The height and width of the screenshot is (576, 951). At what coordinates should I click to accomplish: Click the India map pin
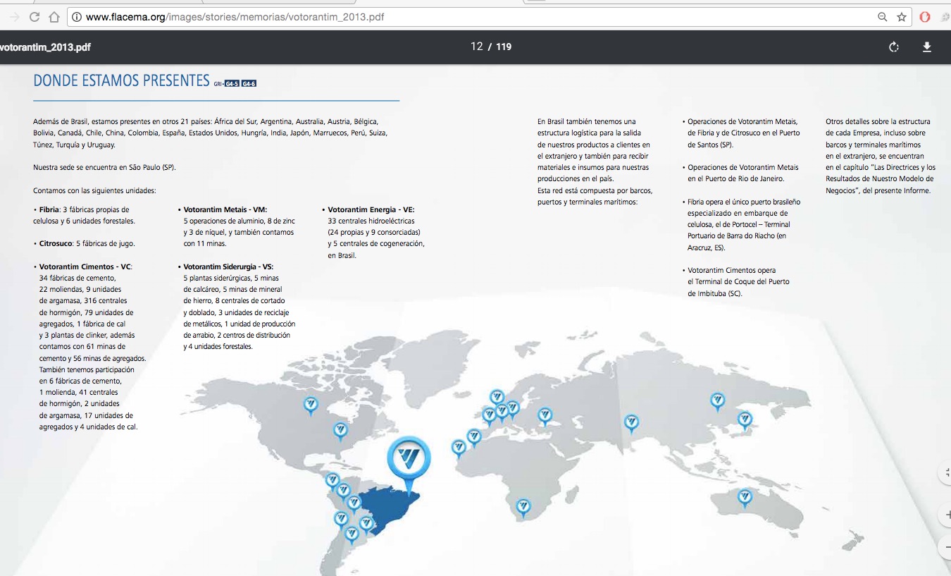click(631, 422)
